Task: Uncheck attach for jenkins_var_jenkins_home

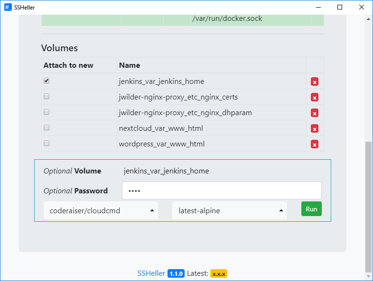Action: tap(47, 81)
